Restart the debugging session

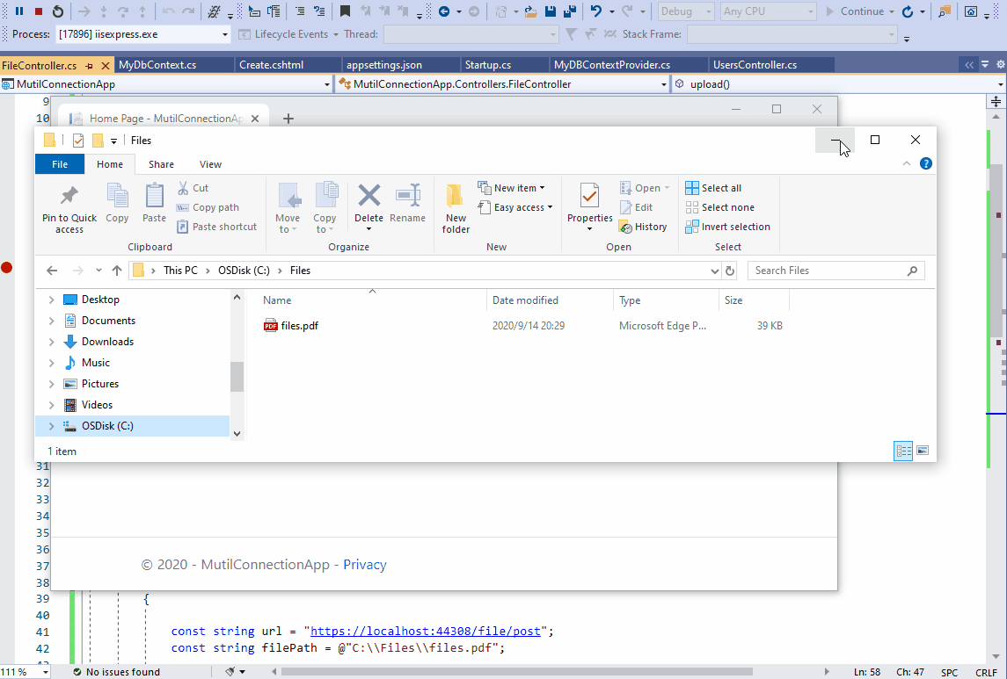click(58, 11)
